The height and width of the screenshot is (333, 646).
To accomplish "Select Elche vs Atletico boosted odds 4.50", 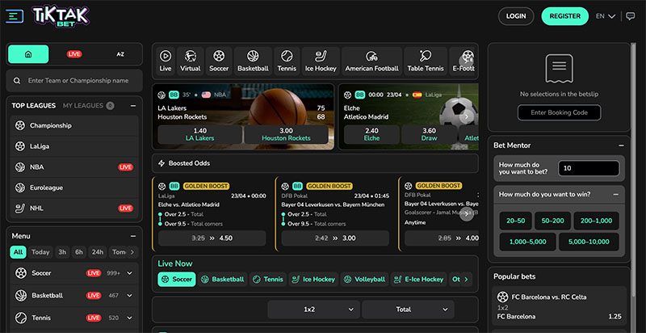I will [x=212, y=238].
